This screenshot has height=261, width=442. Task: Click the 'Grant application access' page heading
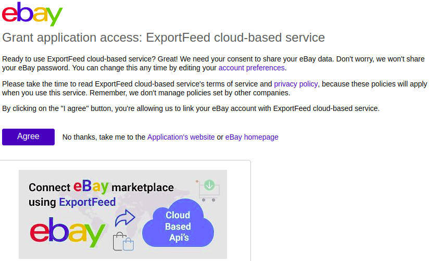pos(163,38)
